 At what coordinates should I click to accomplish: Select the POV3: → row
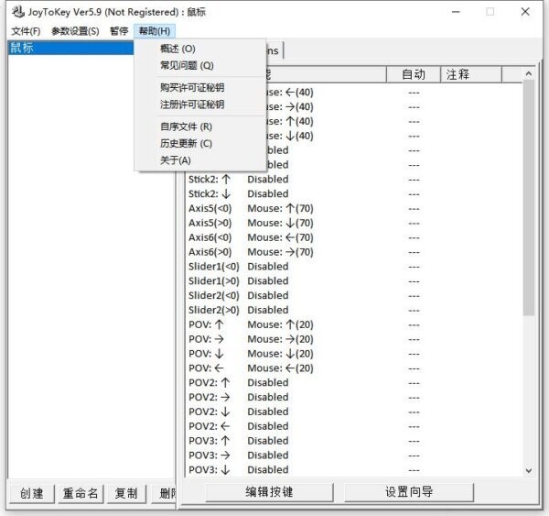pos(353,455)
